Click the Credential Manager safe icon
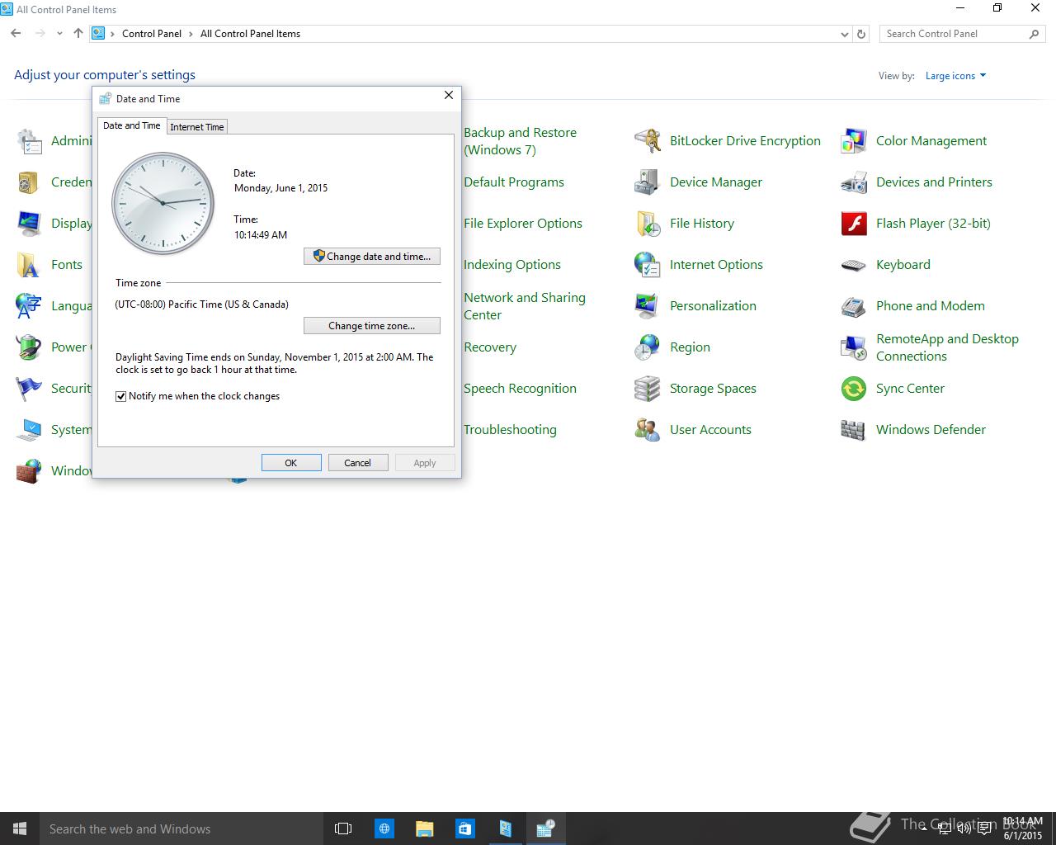This screenshot has height=845, width=1056. coord(29,182)
